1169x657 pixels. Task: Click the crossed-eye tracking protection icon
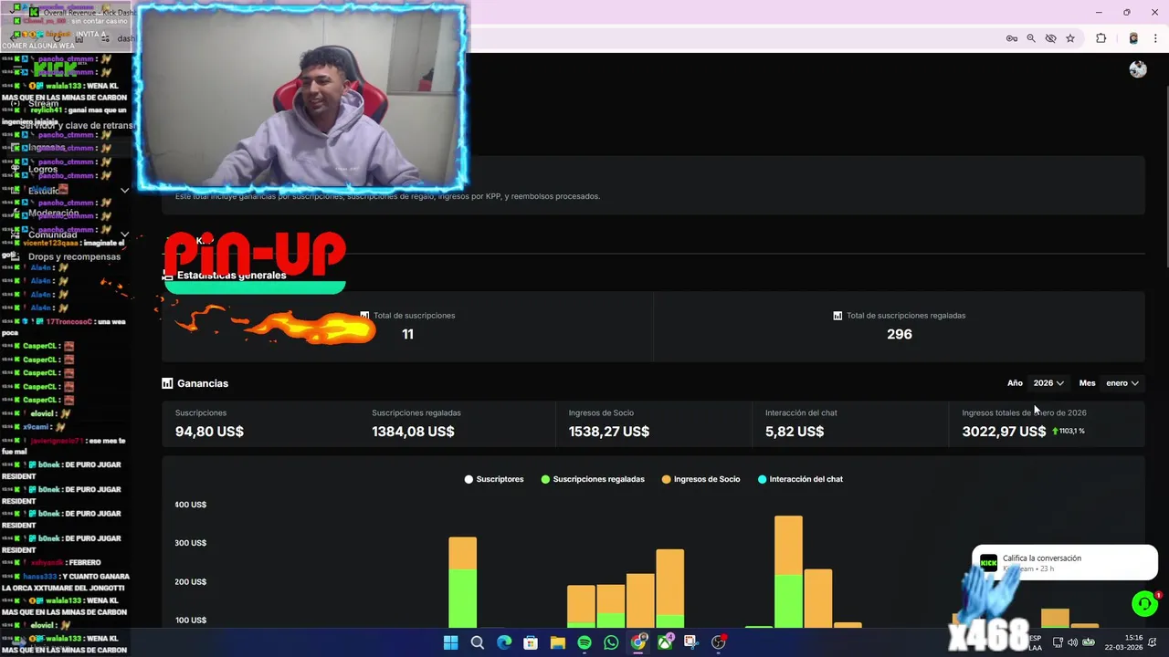coord(1050,38)
